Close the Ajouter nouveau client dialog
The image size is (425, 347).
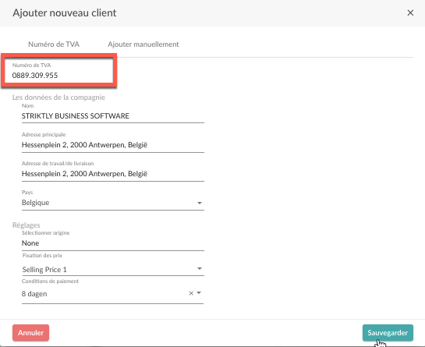410,12
